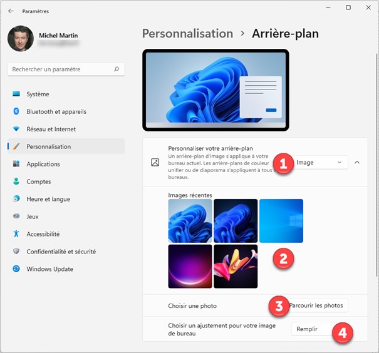This screenshot has width=379, height=353.
Task: Open the Remplir fit dropdown
Action: [319, 329]
